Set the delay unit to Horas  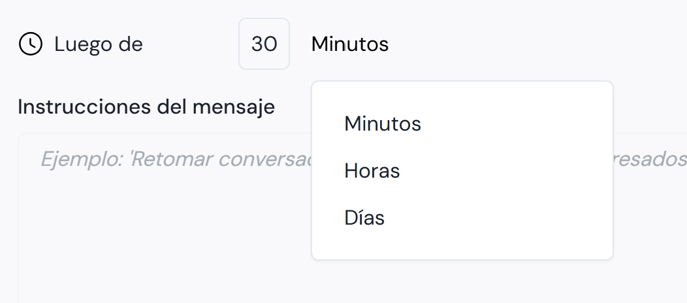(x=372, y=171)
